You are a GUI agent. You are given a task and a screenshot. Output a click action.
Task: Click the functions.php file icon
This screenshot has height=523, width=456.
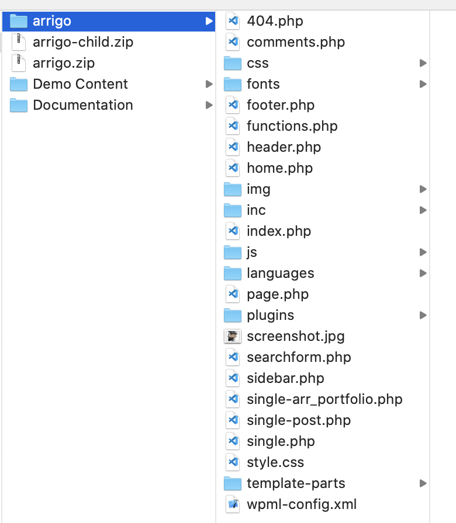tap(233, 127)
